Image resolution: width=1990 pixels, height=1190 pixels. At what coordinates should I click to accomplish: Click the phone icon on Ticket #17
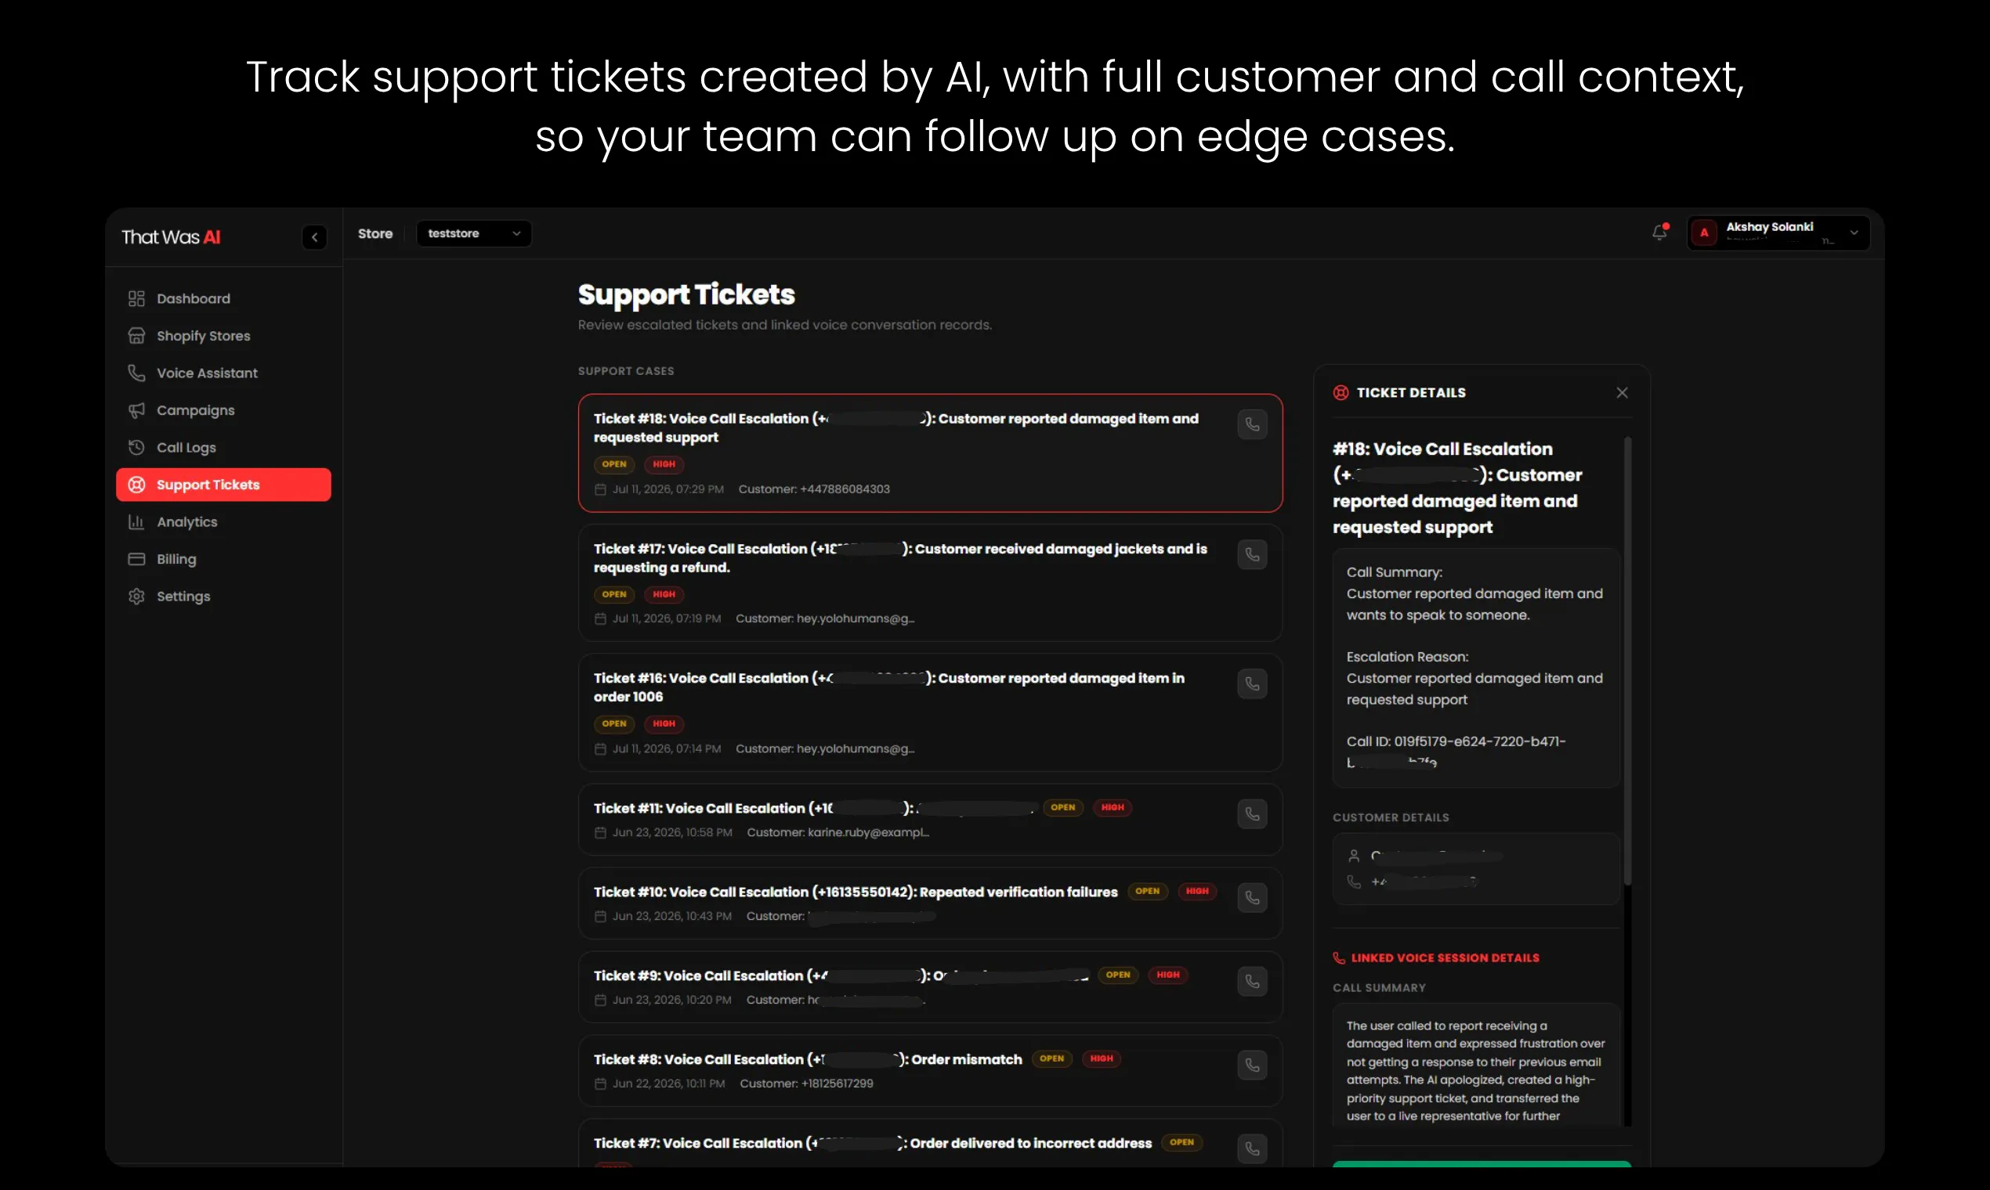[1252, 554]
